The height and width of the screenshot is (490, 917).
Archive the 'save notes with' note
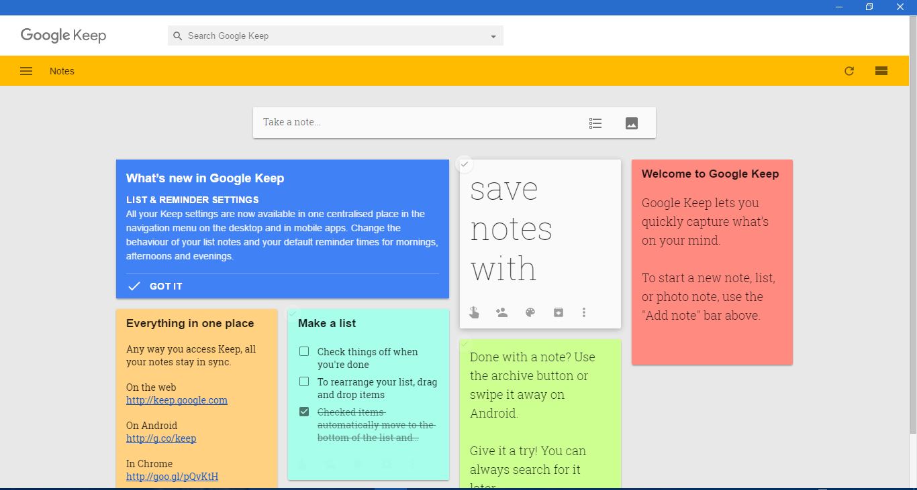[559, 312]
